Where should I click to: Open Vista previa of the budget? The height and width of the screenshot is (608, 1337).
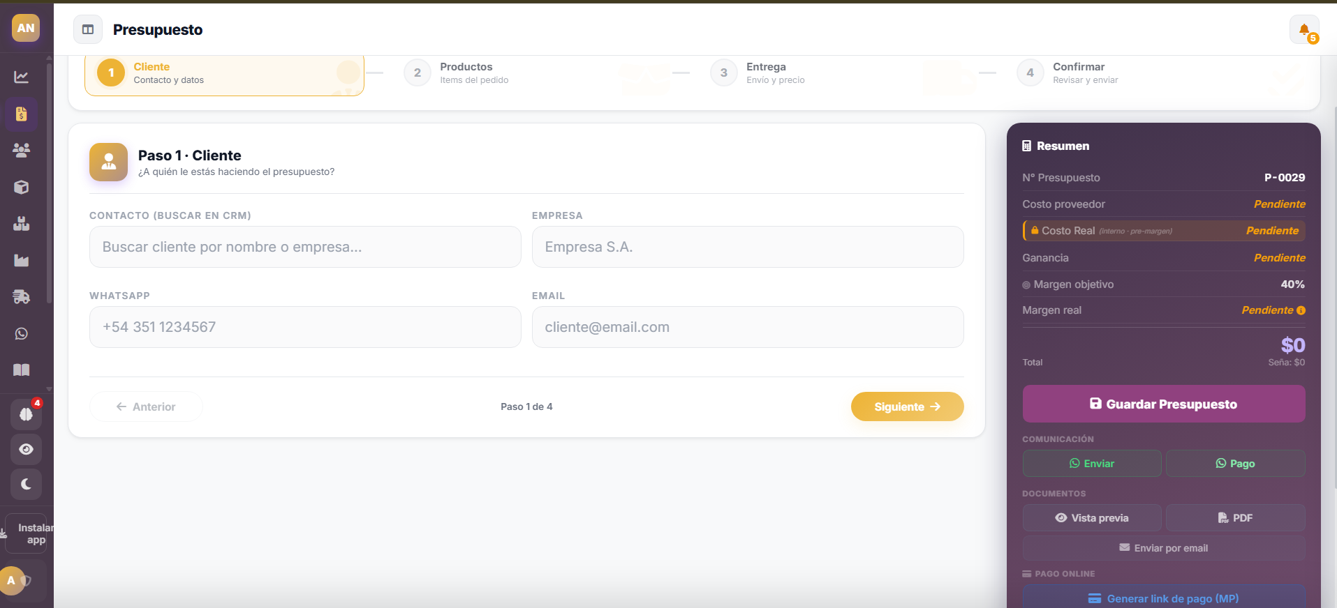pyautogui.click(x=1092, y=517)
